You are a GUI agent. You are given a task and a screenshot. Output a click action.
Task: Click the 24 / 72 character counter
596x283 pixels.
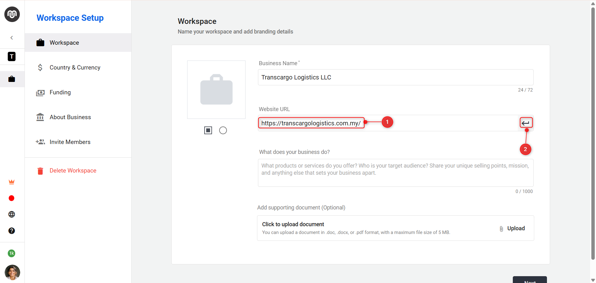pos(525,90)
